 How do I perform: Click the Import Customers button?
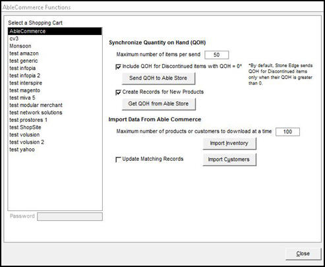pos(229,160)
